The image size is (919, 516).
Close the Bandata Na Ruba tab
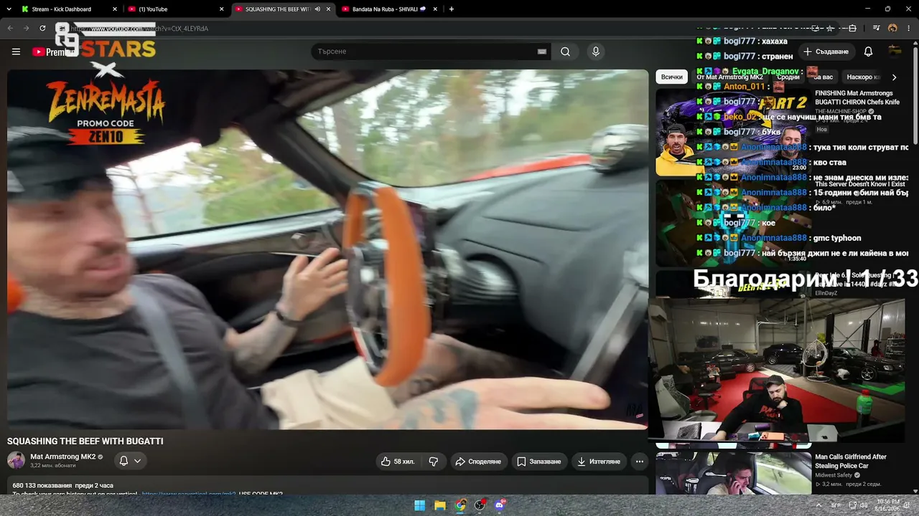pos(435,9)
